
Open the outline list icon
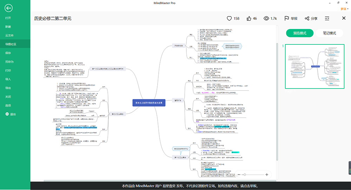pyautogui.click(x=327, y=18)
